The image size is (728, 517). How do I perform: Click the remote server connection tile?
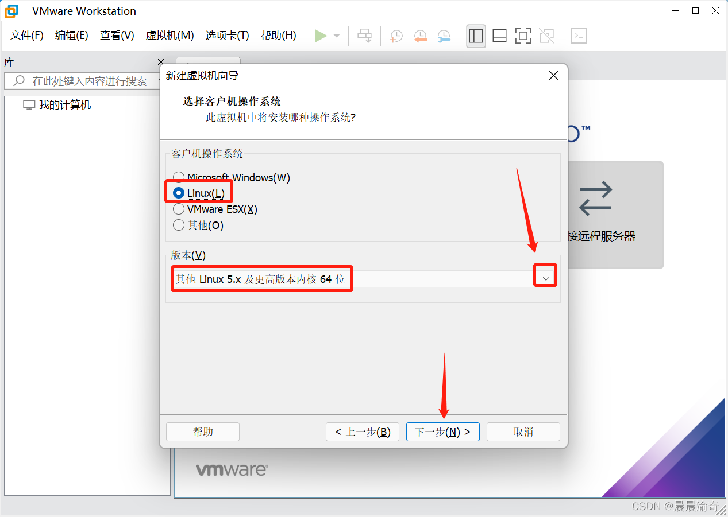click(615, 215)
